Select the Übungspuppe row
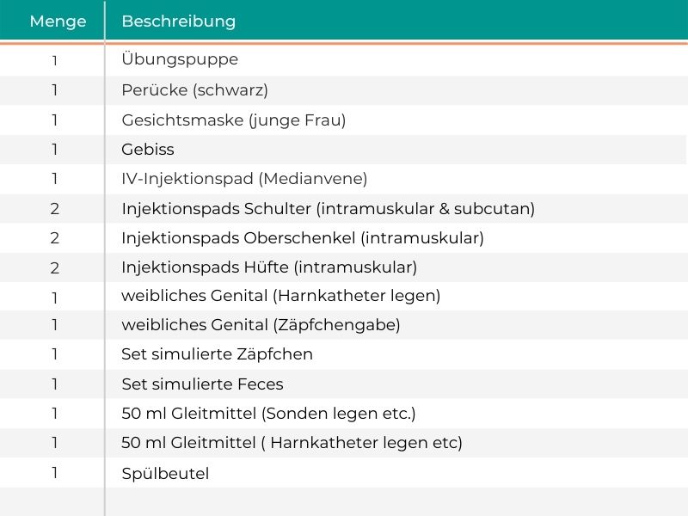The width and height of the screenshot is (688, 516). tap(344, 60)
